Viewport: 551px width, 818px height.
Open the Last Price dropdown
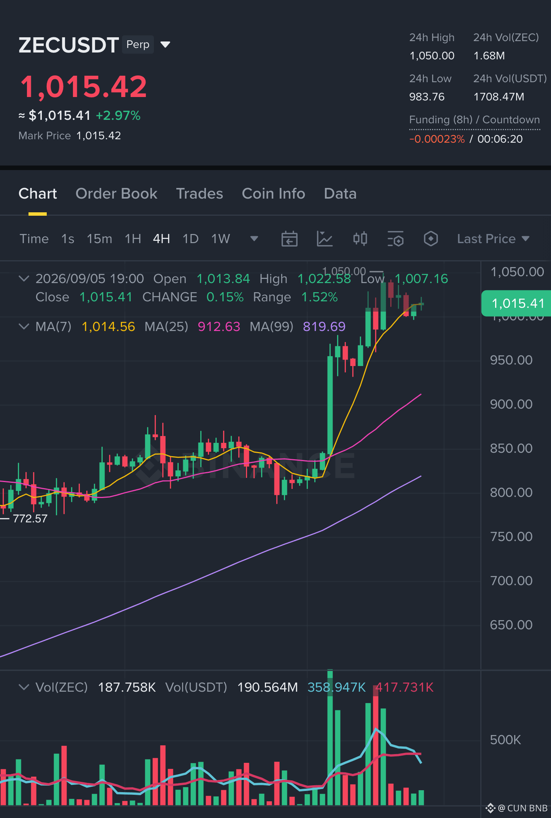[493, 239]
